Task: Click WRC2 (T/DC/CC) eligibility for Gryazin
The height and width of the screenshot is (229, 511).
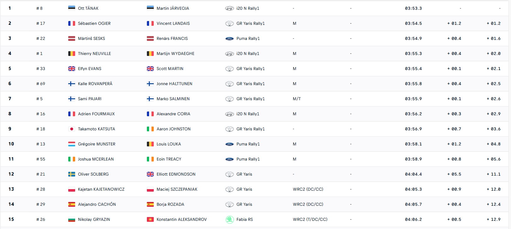Action: pos(310,220)
